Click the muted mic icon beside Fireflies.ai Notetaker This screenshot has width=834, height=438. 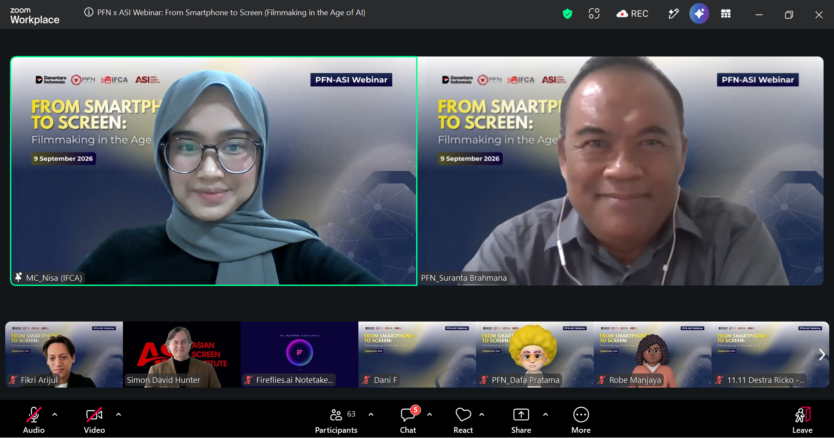click(x=248, y=380)
